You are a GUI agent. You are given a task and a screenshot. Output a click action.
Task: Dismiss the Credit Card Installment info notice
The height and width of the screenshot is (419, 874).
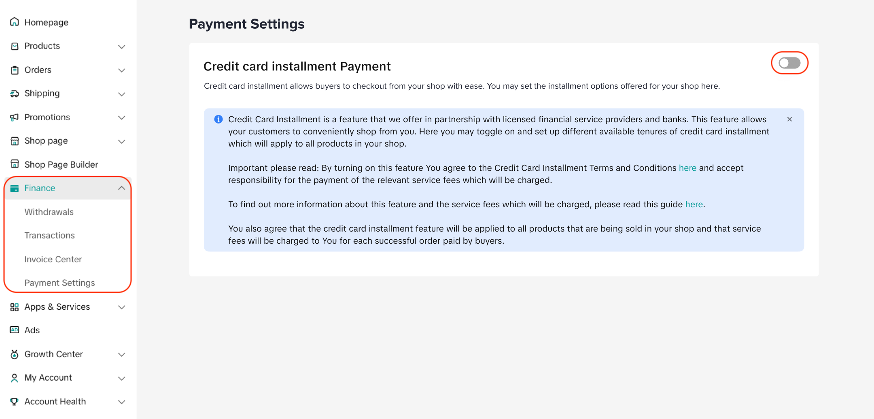789,119
